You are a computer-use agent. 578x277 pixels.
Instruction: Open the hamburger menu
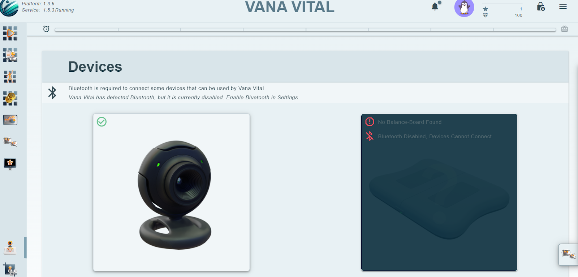pos(563,6)
